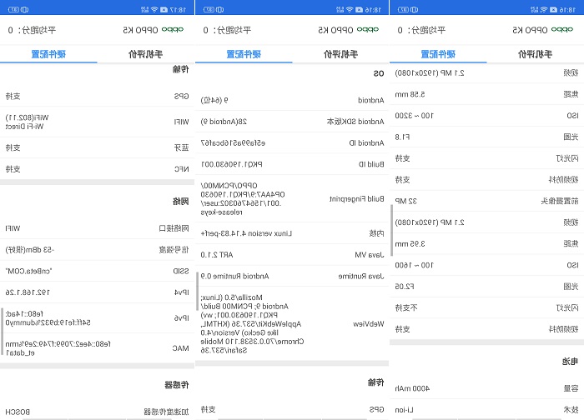Tap the battery status icon in network panel

coord(14,10)
